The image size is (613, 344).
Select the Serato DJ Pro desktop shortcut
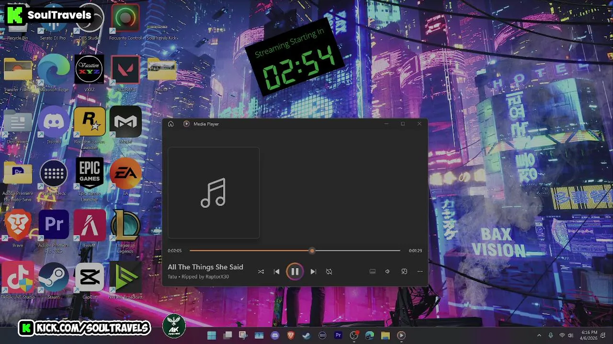coord(53,22)
